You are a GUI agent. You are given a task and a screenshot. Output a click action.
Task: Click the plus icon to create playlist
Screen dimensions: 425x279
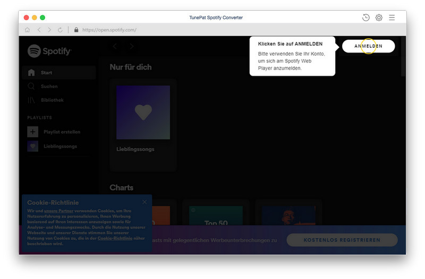33,132
